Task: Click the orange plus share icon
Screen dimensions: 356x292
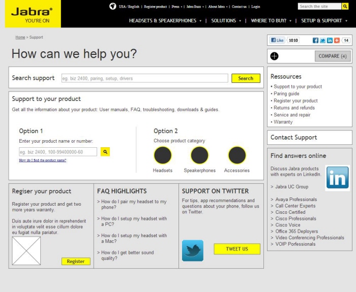Action: tap(337, 40)
